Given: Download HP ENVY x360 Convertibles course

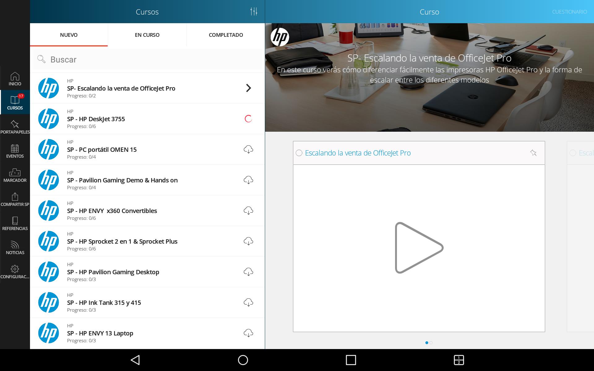Looking at the screenshot, I should point(248,211).
